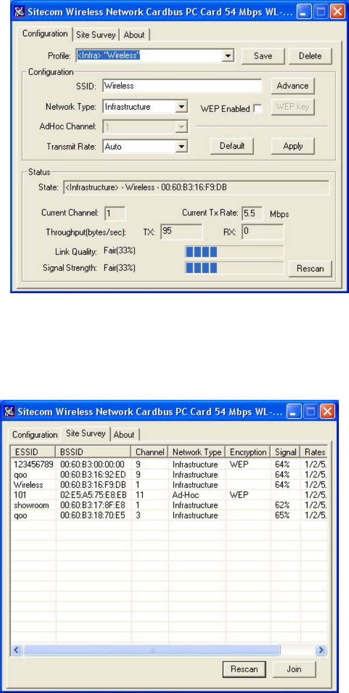Viewport: 349px width, 693px height.
Task: Click the Current Channel value box
Action: (115, 213)
